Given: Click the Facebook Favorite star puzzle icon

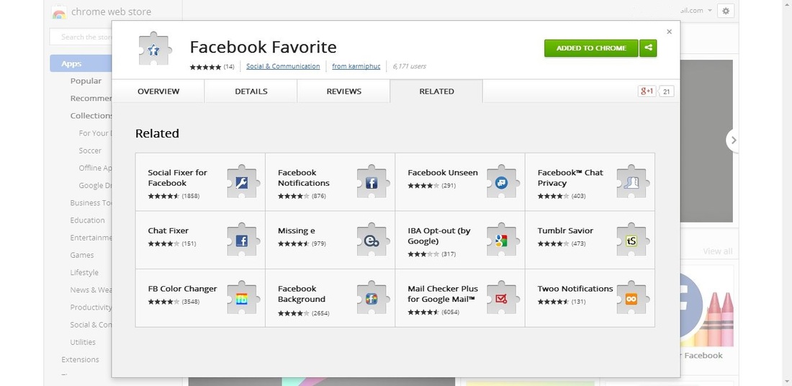Looking at the screenshot, I should click(154, 49).
